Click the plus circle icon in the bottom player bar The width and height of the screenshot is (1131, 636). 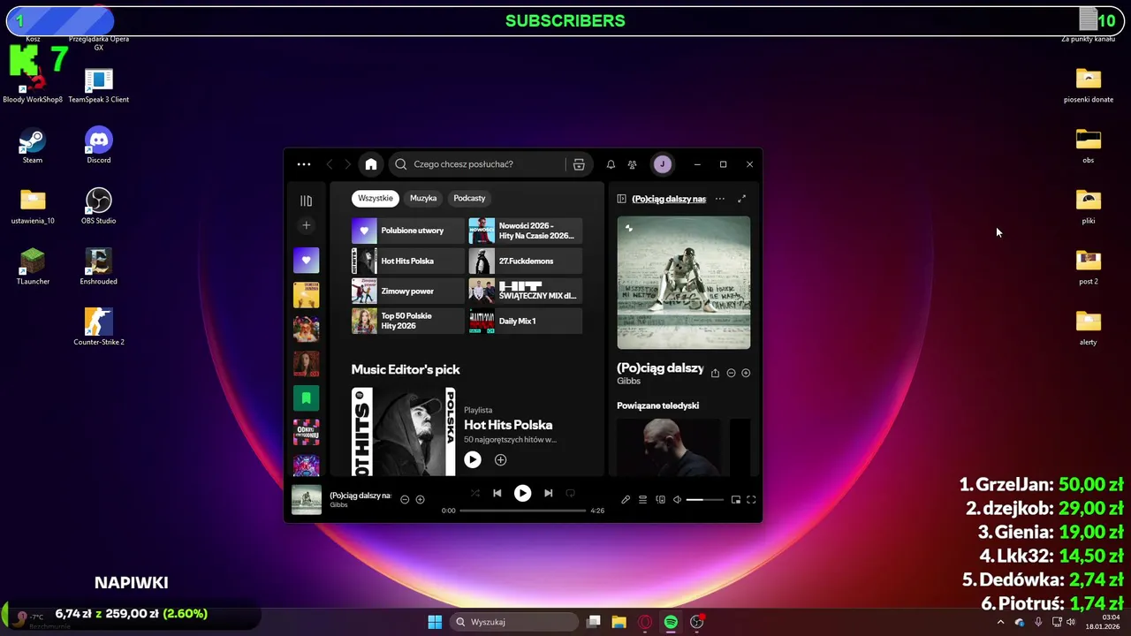421,499
